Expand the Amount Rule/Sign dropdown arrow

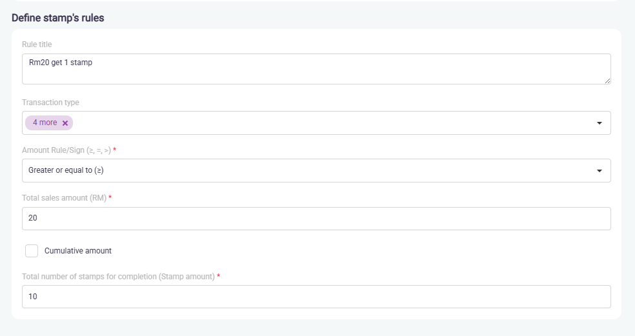point(599,171)
